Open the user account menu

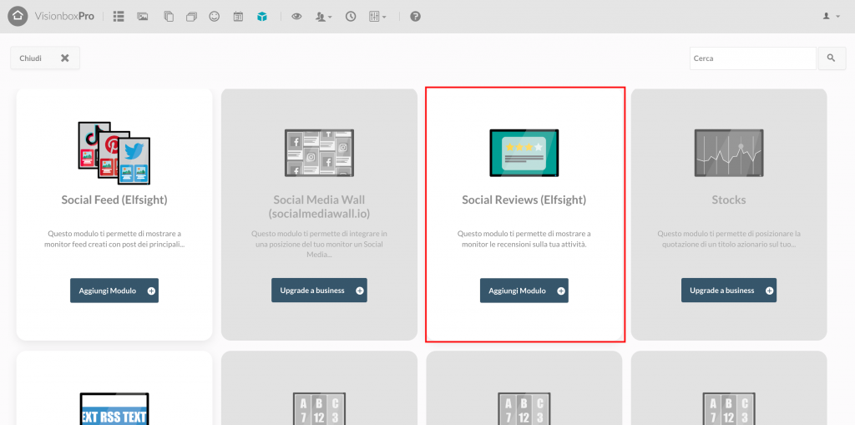[x=832, y=17]
